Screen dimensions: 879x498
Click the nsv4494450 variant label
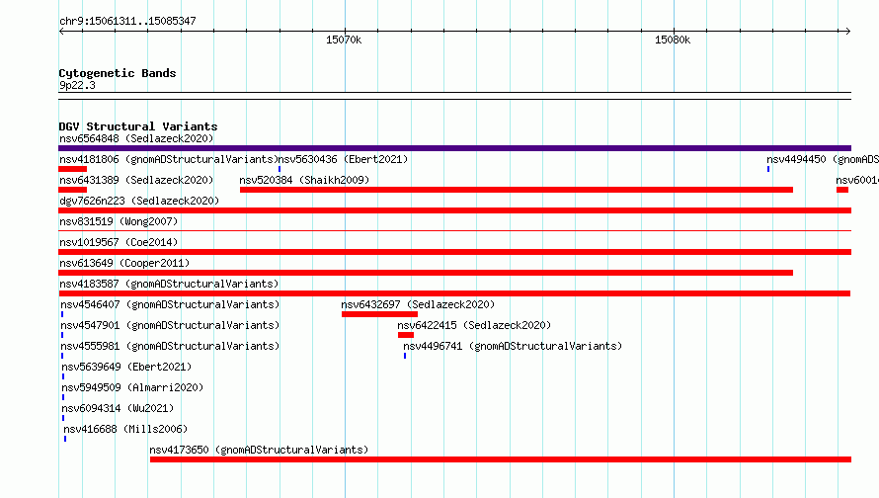(x=823, y=159)
